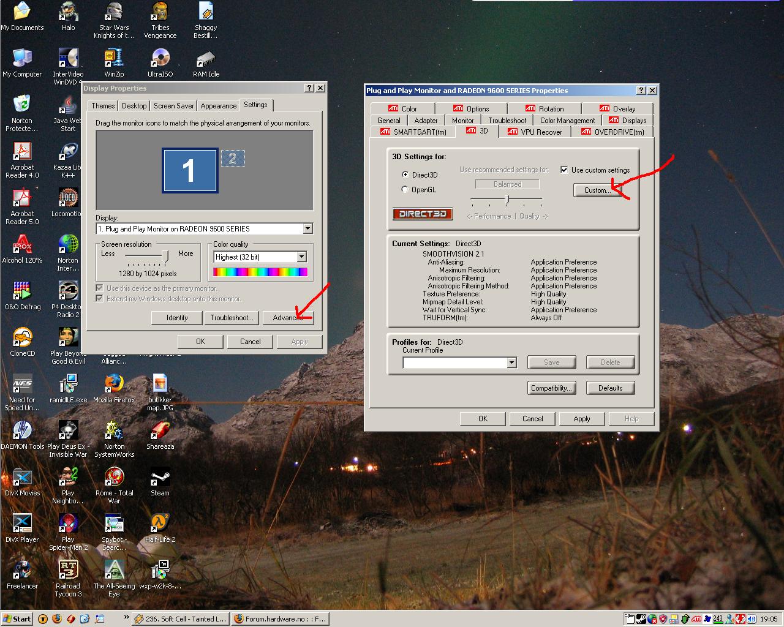Viewport: 784px width, 627px height.
Task: Select the Need for Speed shortcut
Action: [x=22, y=392]
